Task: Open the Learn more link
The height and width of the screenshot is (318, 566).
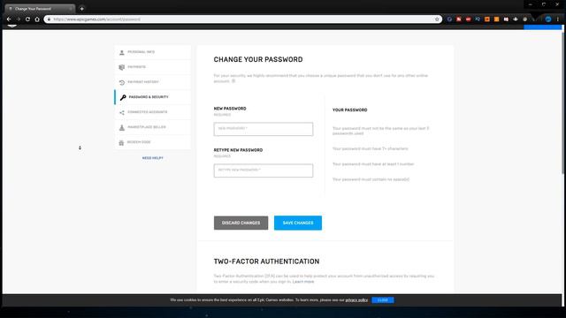Action: point(303,282)
